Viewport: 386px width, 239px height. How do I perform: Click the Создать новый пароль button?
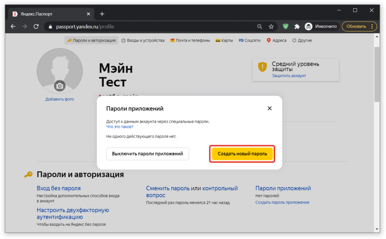(242, 154)
